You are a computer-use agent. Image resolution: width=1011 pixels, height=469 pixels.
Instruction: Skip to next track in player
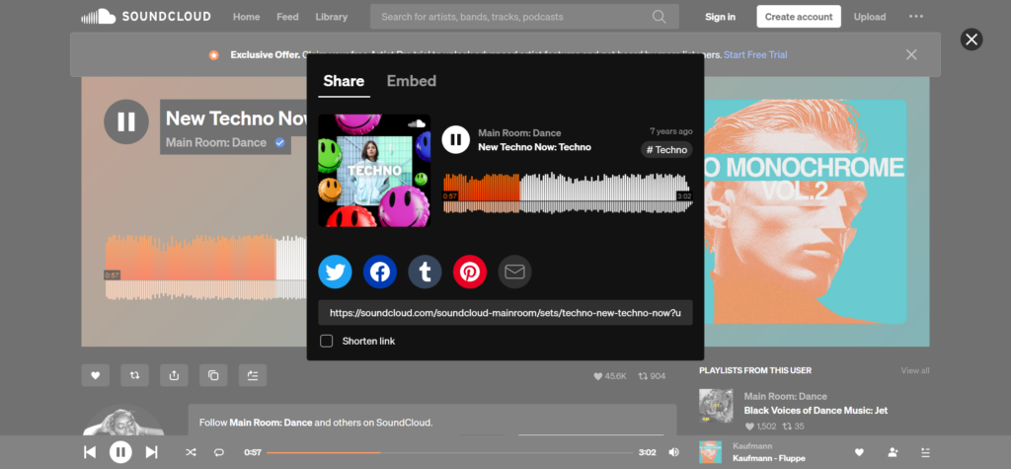[151, 452]
